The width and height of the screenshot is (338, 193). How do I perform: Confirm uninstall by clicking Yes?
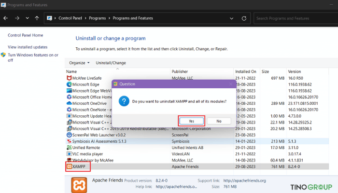pyautogui.click(x=191, y=121)
